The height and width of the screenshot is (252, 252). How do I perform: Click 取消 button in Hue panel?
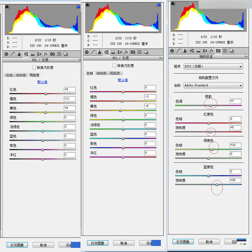124,243
